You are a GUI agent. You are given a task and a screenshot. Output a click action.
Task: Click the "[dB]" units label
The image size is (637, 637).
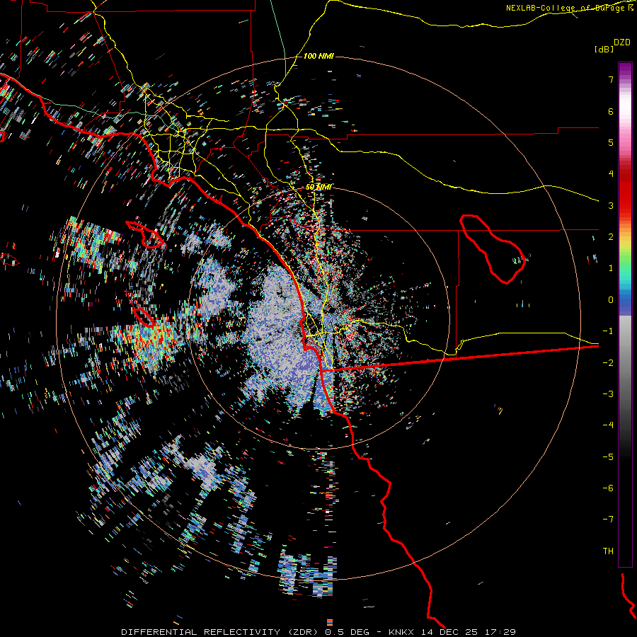pos(604,49)
